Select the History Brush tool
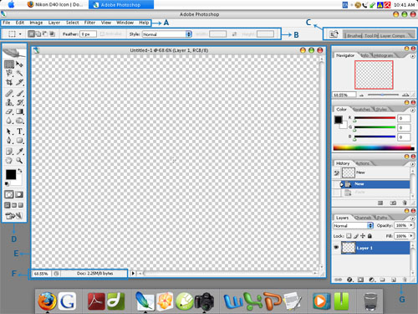The width and height of the screenshot is (418, 314). [x=19, y=102]
